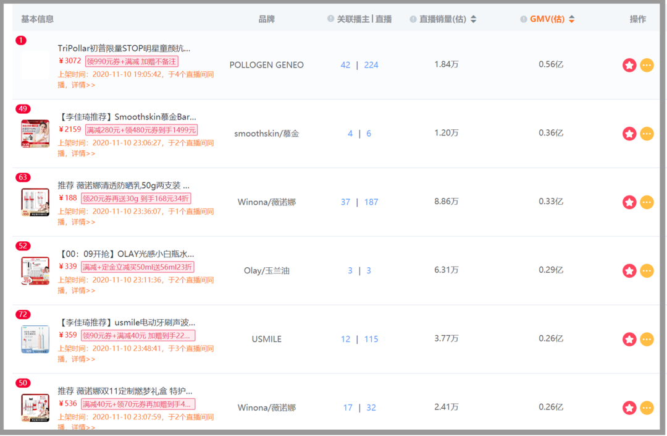Click the info icon beside 直播销量(估)
667x436 pixels.
pos(413,19)
